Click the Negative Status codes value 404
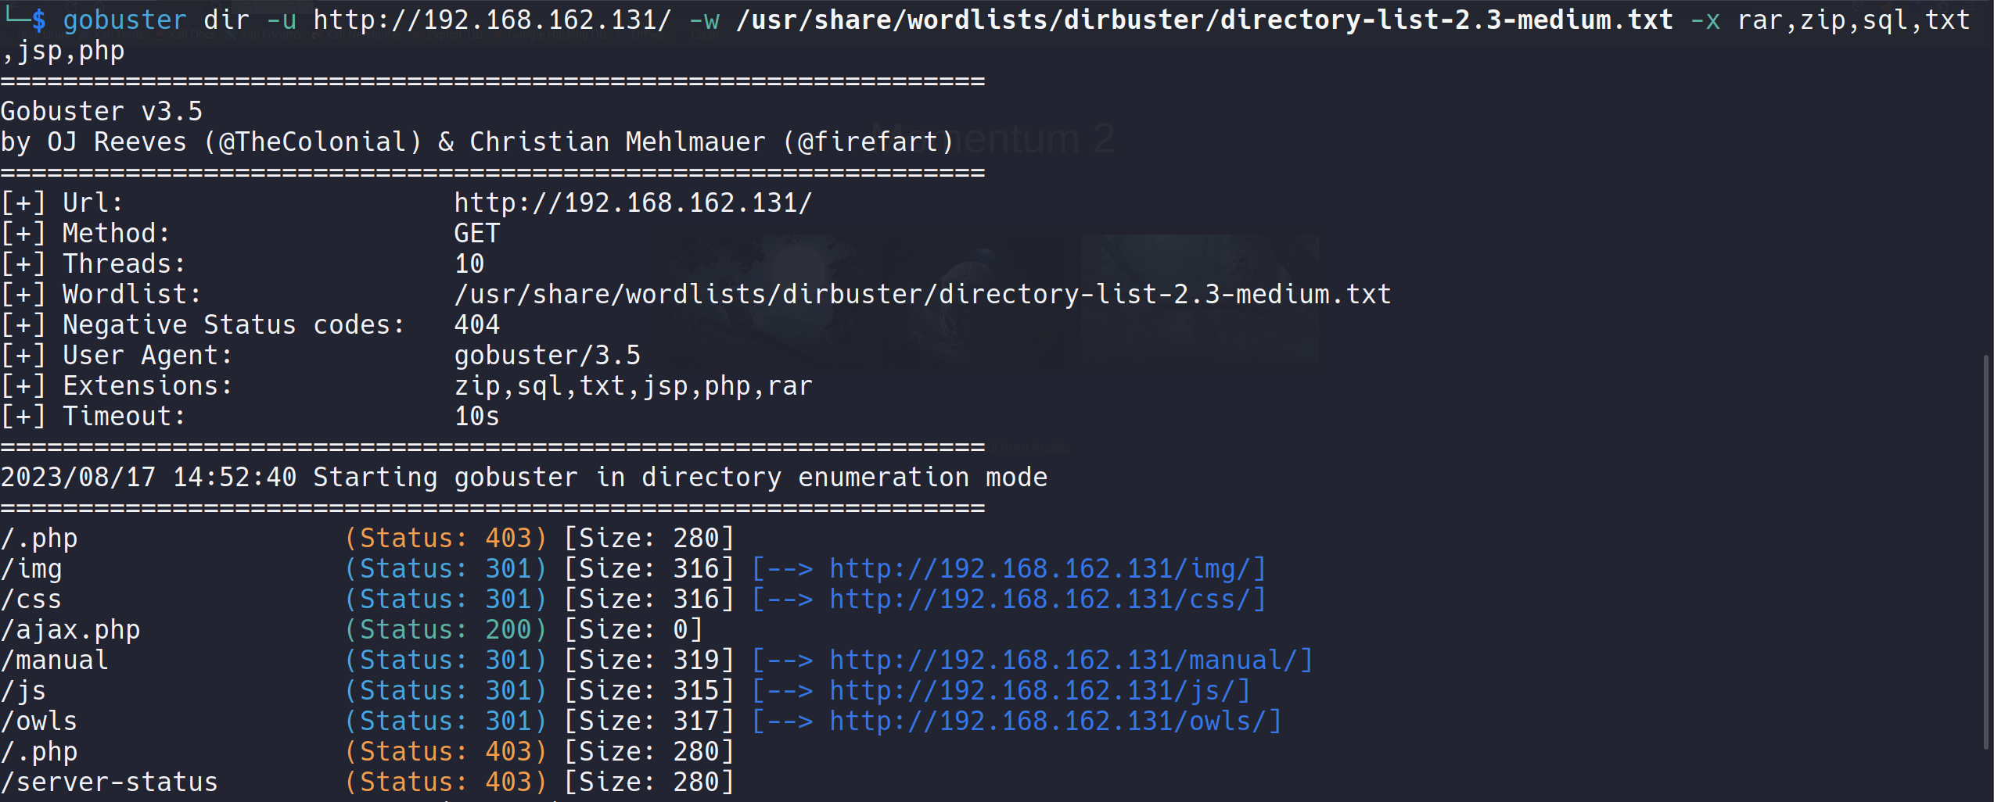Viewport: 1994px width, 802px height. 476,325
